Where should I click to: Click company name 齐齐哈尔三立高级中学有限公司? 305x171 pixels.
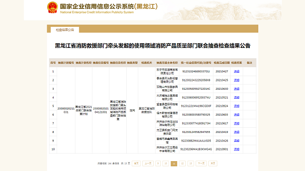point(167,149)
